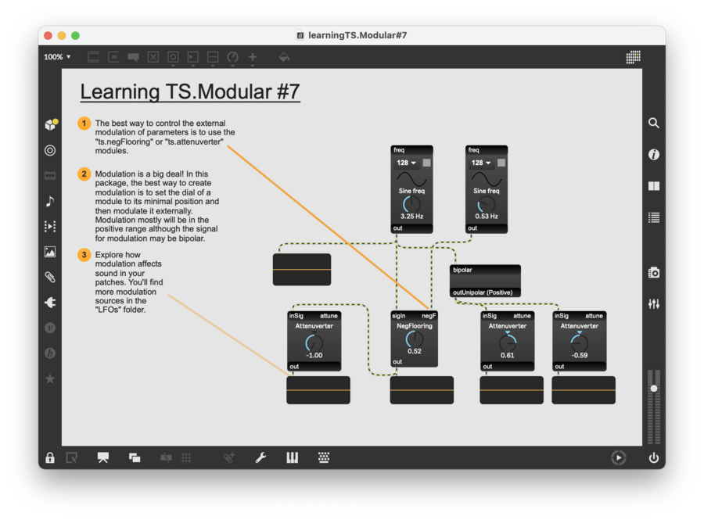The height and width of the screenshot is (520, 704).
Task: Open the reference book icon
Action: (x=654, y=186)
